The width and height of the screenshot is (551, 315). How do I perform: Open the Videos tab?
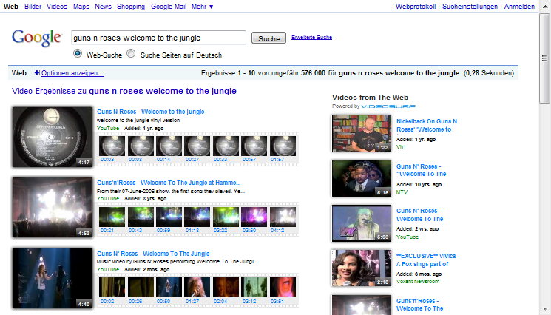click(56, 7)
